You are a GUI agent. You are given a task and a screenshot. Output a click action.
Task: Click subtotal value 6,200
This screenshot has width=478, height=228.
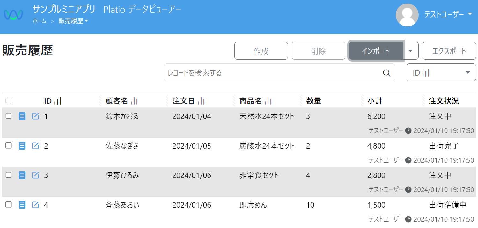click(x=376, y=116)
